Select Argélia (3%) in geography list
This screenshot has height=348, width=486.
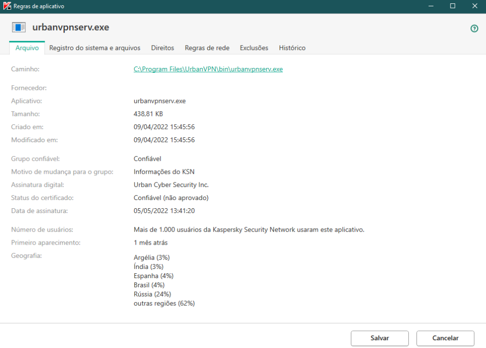point(152,258)
